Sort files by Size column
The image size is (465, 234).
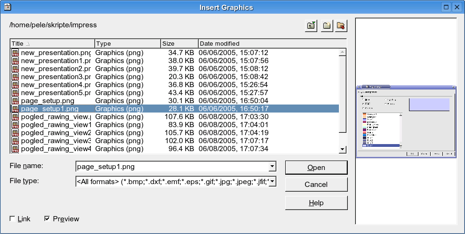pos(179,44)
